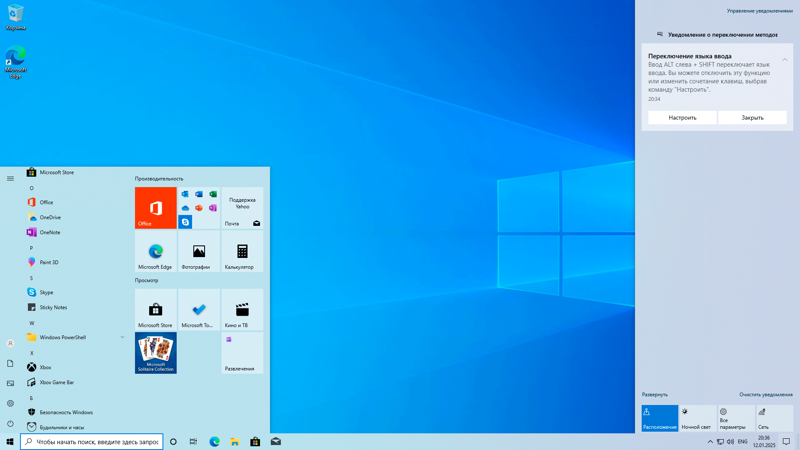
Task: Click the Power icon in Start sidebar
Action: pos(10,423)
